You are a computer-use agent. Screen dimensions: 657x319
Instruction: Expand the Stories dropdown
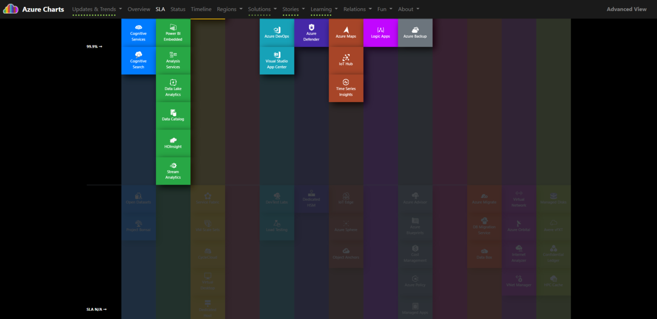pyautogui.click(x=293, y=9)
